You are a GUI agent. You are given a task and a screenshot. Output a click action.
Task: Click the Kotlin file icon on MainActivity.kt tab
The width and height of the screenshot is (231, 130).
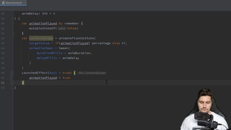[x=3, y=3]
